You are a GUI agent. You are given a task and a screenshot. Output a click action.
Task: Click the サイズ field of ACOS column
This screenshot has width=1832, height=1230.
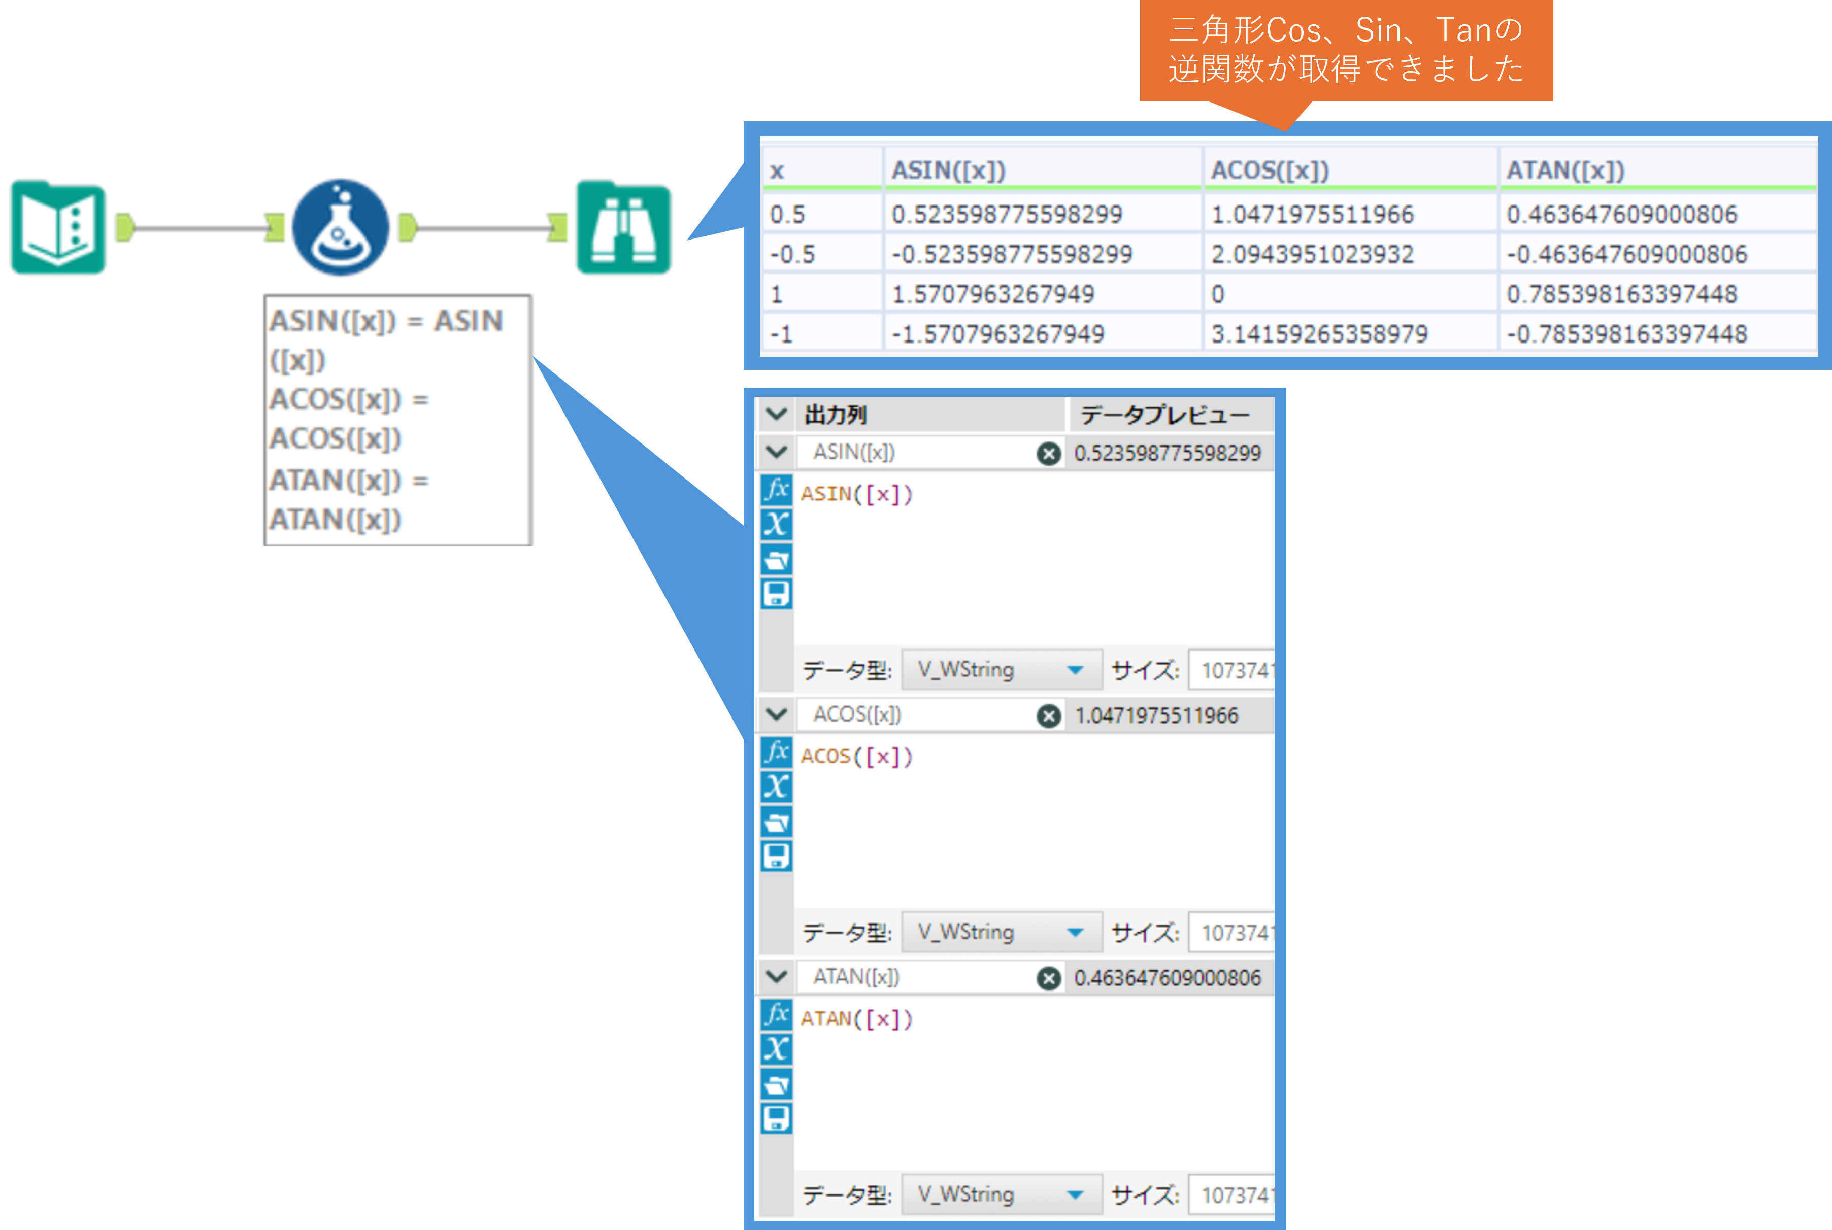[1232, 933]
